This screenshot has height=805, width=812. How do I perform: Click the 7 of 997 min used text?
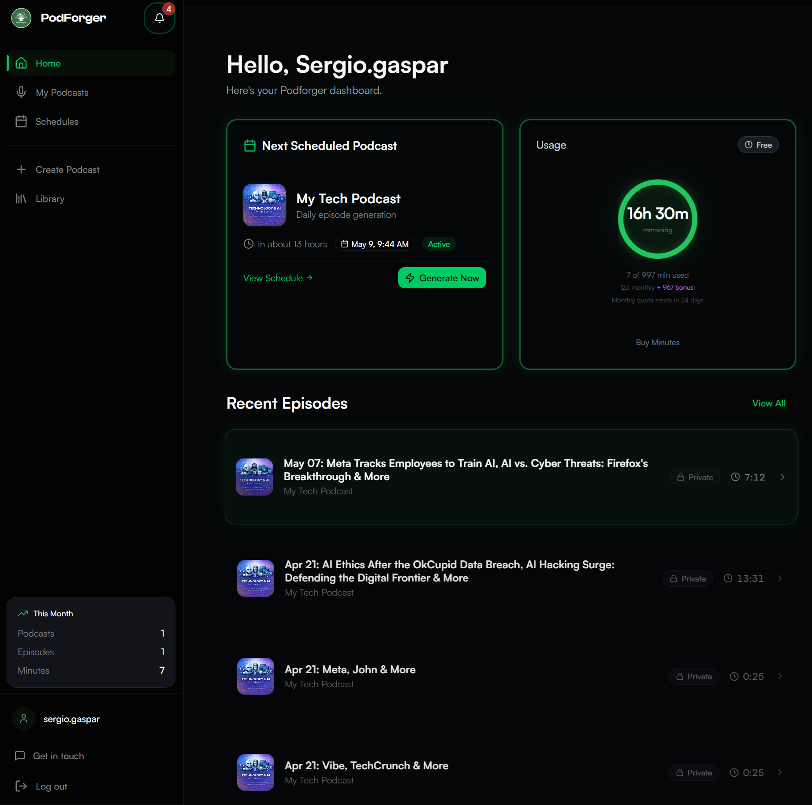coord(657,275)
